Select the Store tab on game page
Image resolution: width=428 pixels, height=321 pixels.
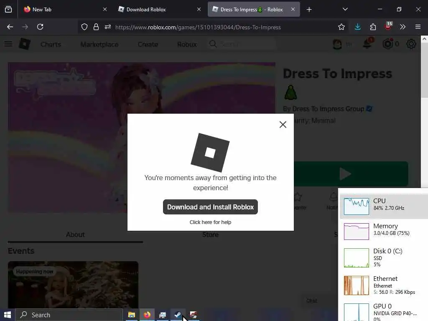(211, 234)
